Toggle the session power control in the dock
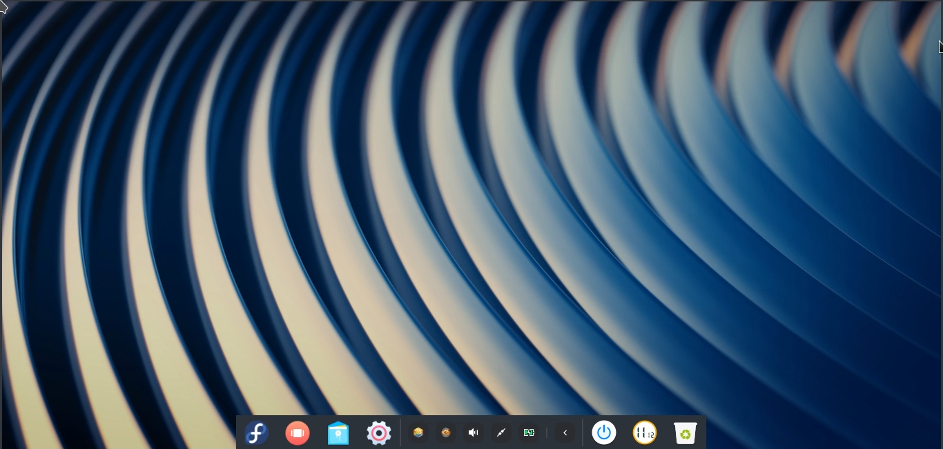This screenshot has width=943, height=449. pyautogui.click(x=604, y=432)
